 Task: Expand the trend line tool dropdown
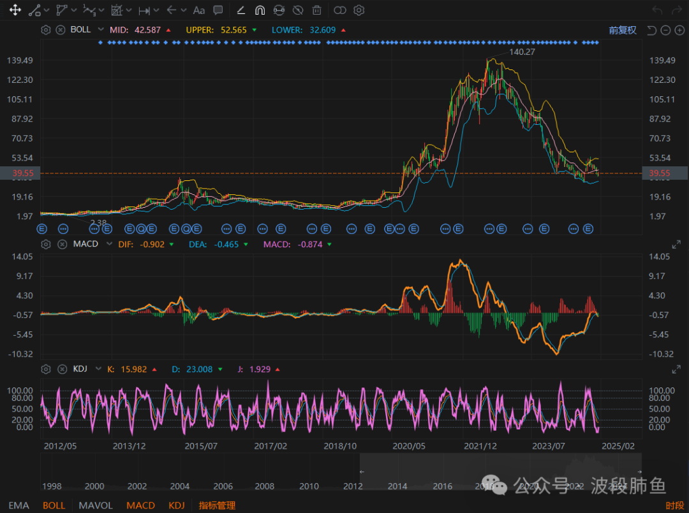[x=47, y=10]
